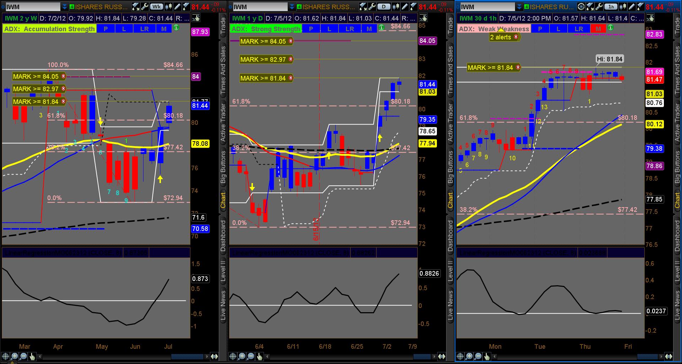Remove the MARK >= 82.97 alert in daily chart
The width and height of the screenshot is (682, 364).
pos(291,59)
